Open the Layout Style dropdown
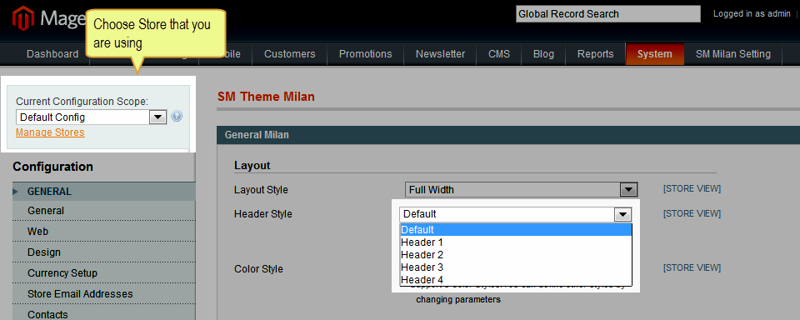Image resolution: width=800 pixels, height=320 pixels. [522, 190]
